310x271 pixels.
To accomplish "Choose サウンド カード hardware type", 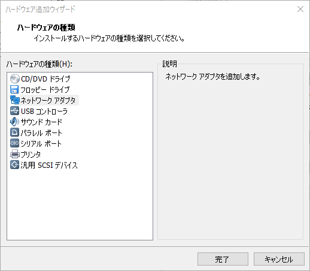I will 41,122.
